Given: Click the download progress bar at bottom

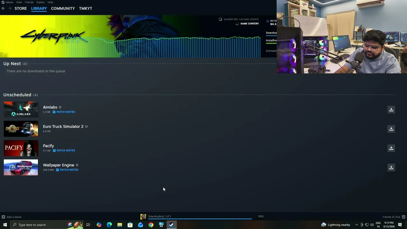Looking at the screenshot, I should 206,219.
